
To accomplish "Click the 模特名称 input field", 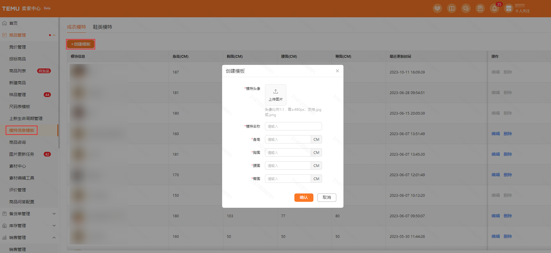I will point(293,127).
